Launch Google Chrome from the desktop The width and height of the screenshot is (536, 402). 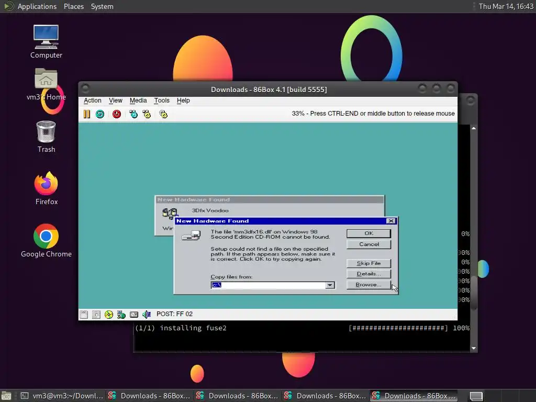(x=46, y=241)
